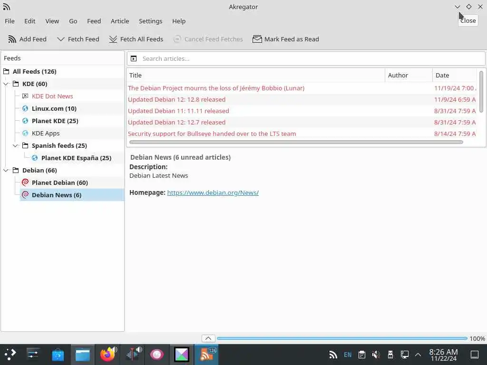The height and width of the screenshot is (365, 487).
Task: Click the Akregator title bar app icon
Action: [x=7, y=7]
